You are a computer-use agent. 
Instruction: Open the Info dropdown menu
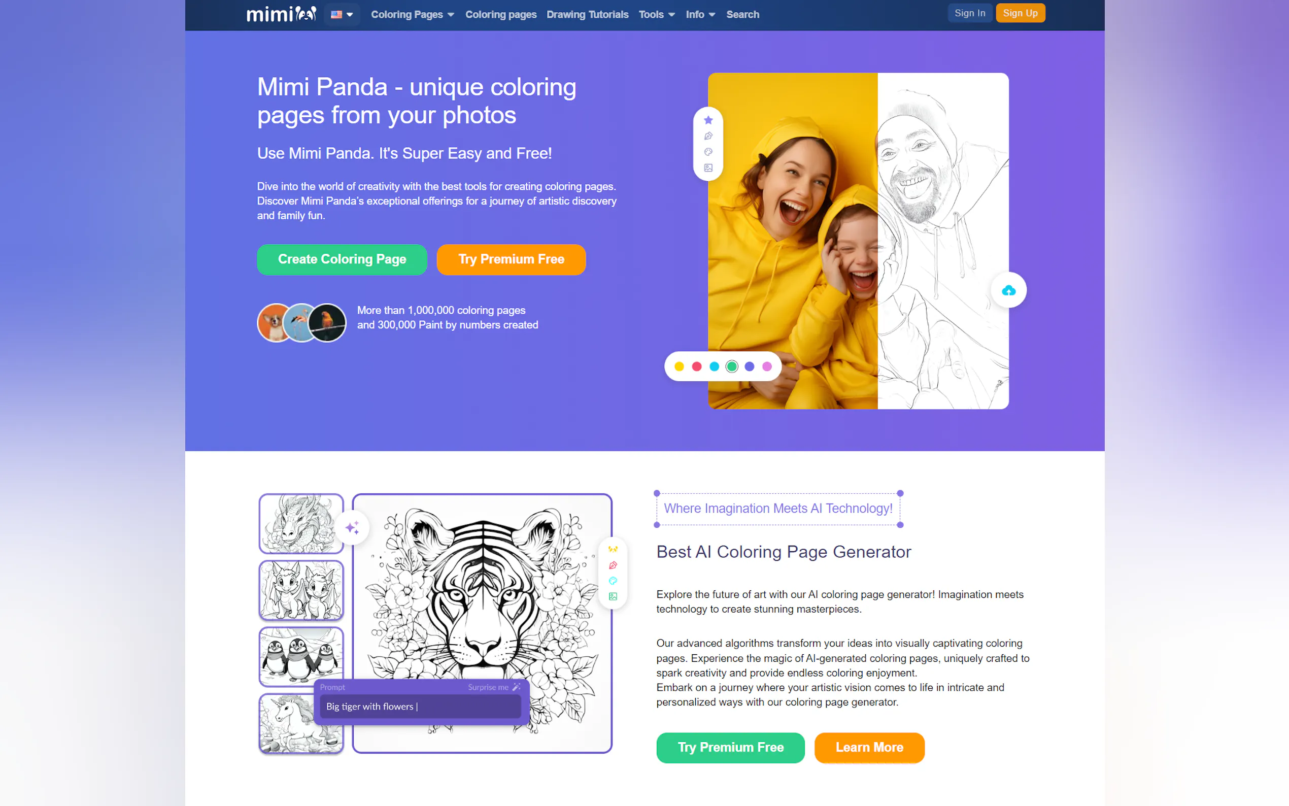pyautogui.click(x=700, y=14)
